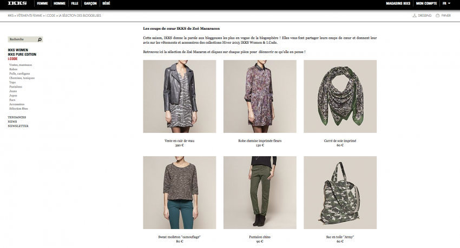Click the 90 € price
Screen dimensions: 460x248
click(x=260, y=242)
